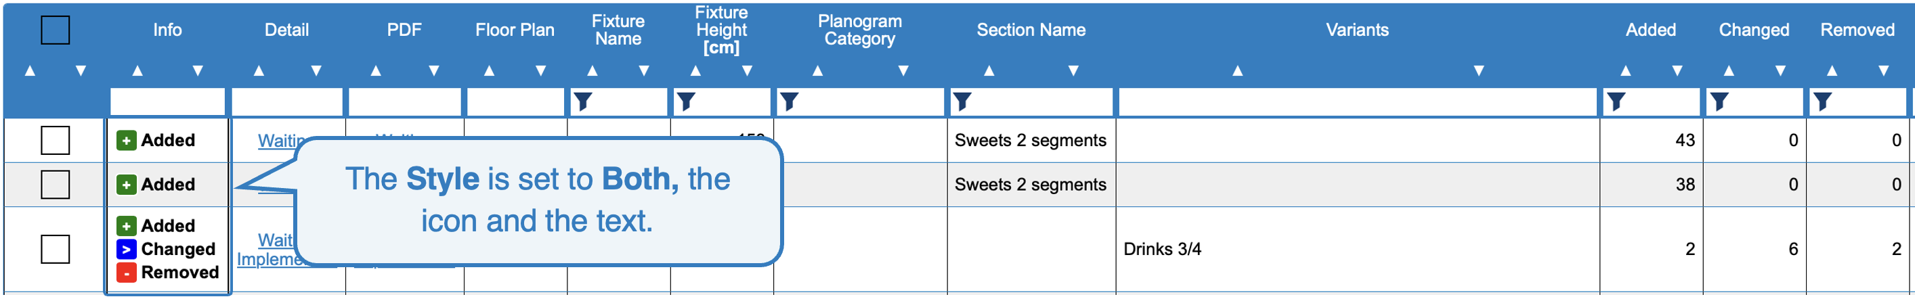Toggle the select-all checkbox in header
This screenshot has width=1915, height=299.
click(55, 30)
